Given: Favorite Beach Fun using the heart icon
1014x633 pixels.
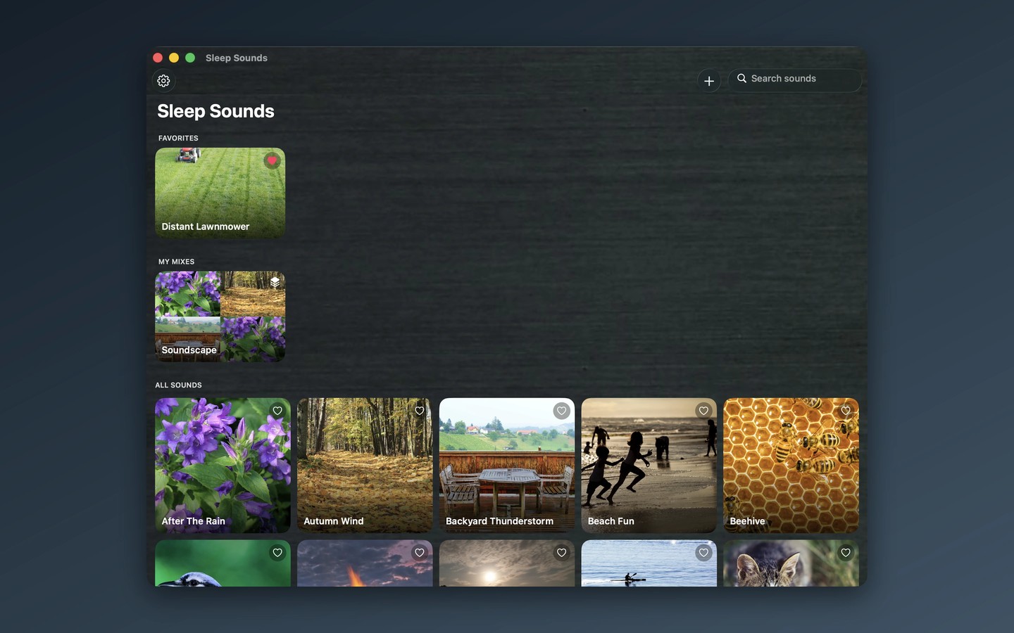Looking at the screenshot, I should coord(703,411).
